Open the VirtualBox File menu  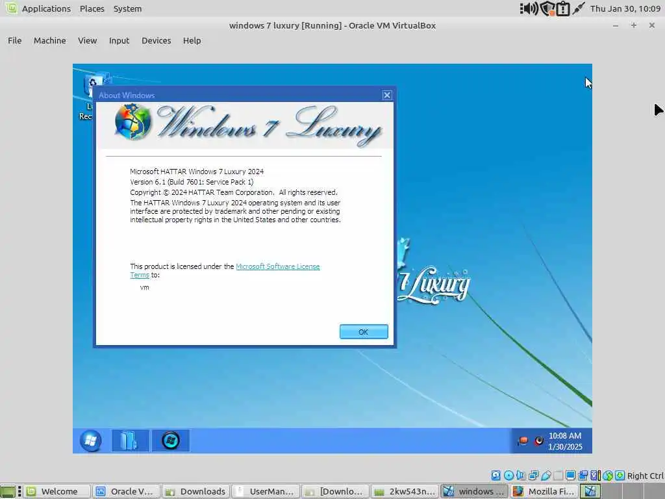pos(14,41)
